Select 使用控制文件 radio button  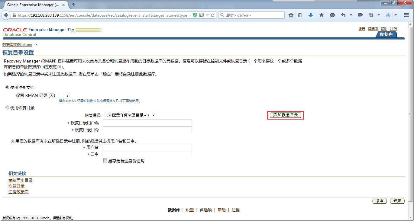coord(7,87)
